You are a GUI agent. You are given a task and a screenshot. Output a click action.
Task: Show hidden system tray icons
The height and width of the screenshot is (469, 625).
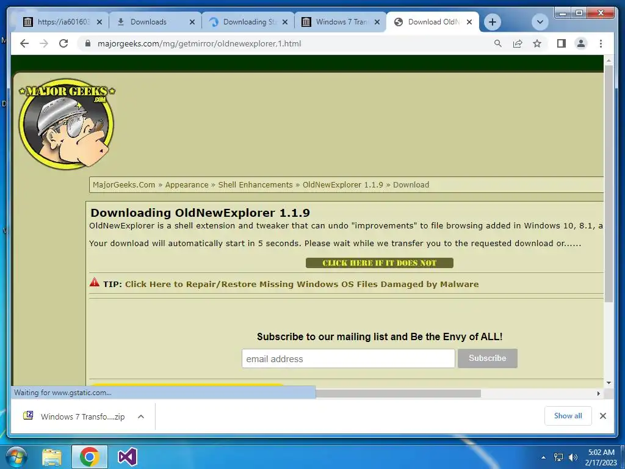coord(543,457)
